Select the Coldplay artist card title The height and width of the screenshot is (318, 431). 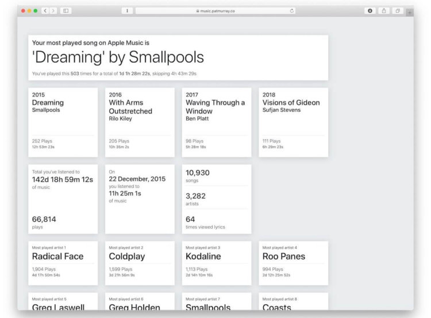pyautogui.click(x=127, y=257)
